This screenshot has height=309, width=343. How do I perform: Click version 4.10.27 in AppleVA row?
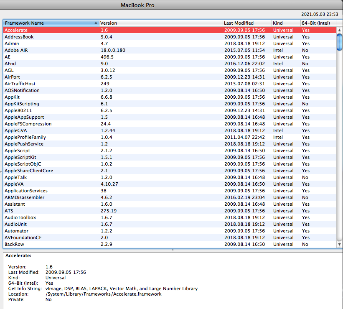click(109, 184)
